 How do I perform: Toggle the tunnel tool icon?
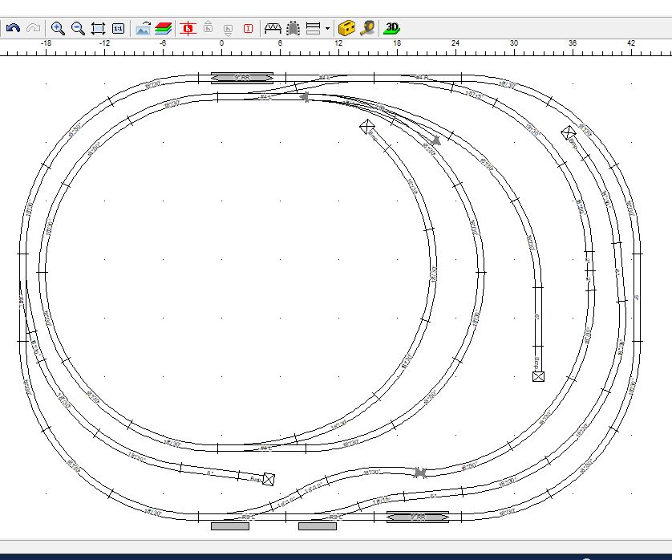(293, 28)
